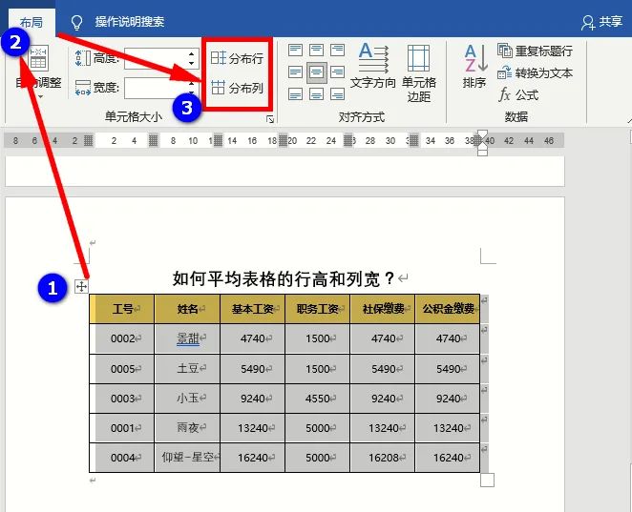Select the highlighted Align Center alignment icon
The height and width of the screenshot is (512, 632).
pos(316,72)
